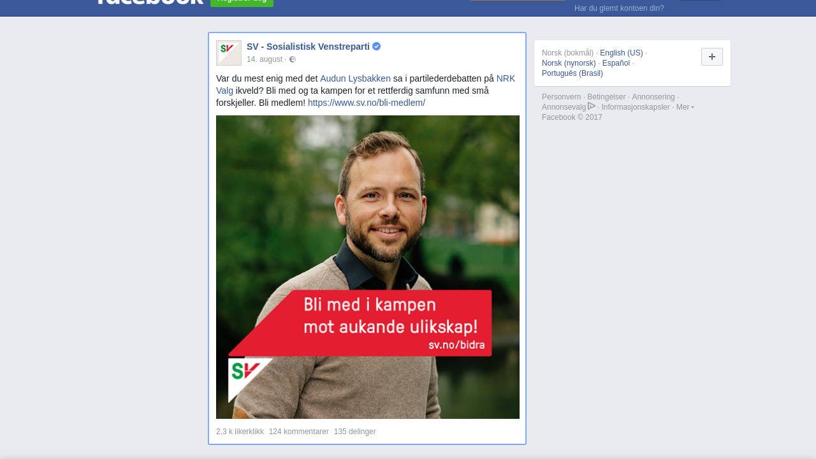The image size is (816, 459).
Task: Open the sv.no/bli-medlem URL
Action: (x=367, y=103)
